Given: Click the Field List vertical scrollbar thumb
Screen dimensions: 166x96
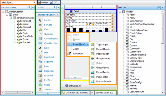Looking at the screenshot, I should [x=162, y=28].
